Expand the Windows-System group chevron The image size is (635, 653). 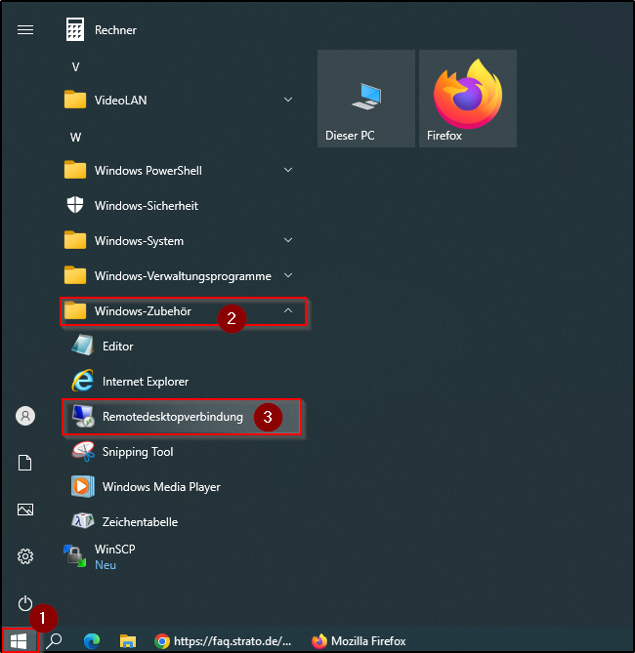click(x=287, y=240)
